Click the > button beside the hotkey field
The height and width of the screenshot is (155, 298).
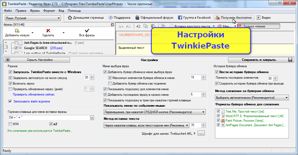pos(92,118)
